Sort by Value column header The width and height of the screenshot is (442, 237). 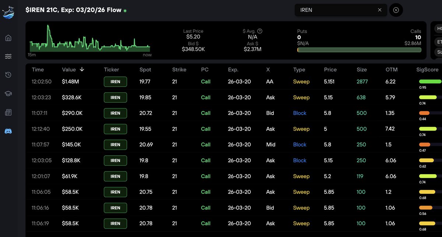point(69,70)
